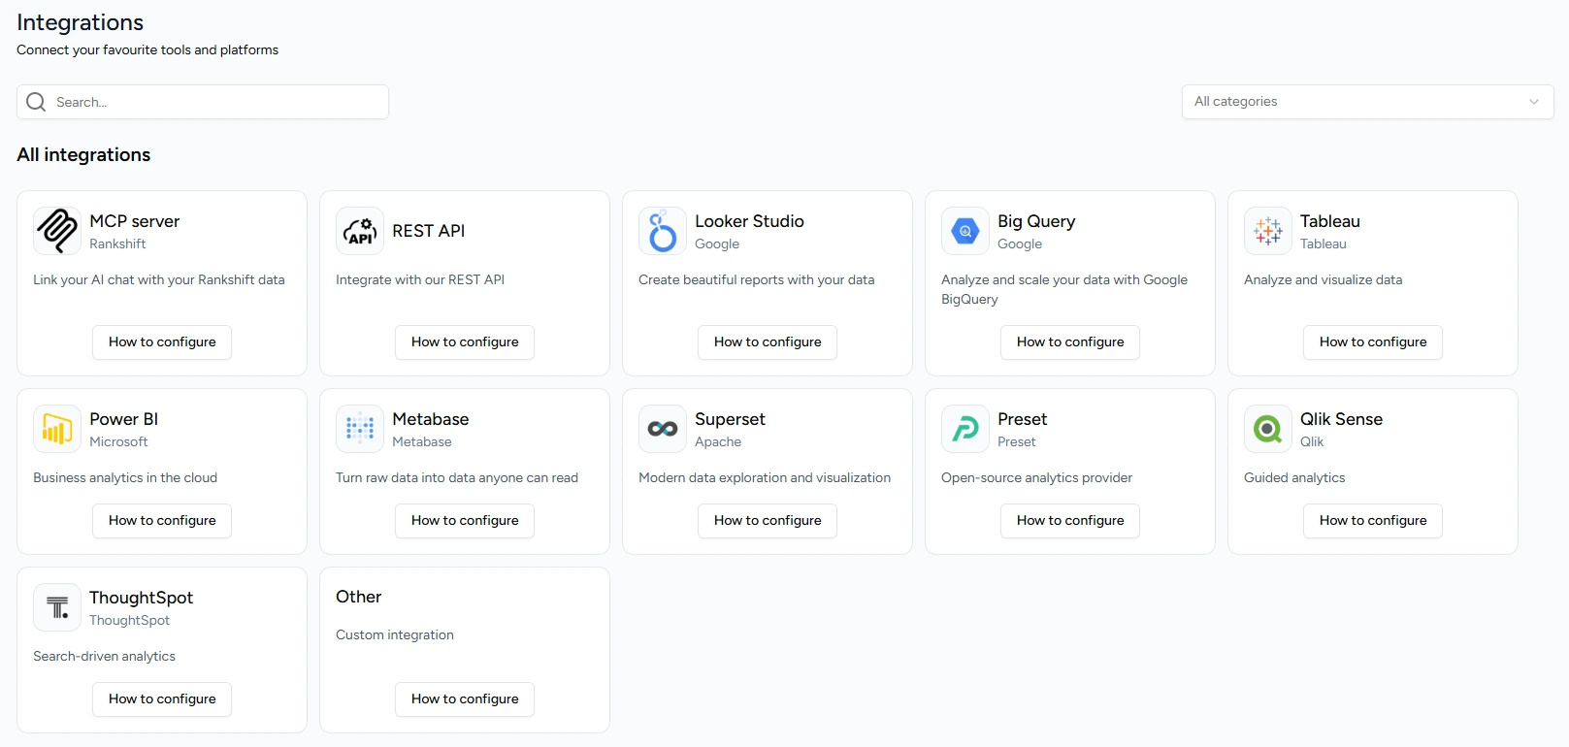1569x747 pixels.
Task: Click the 'Custom integration' description
Action: click(394, 634)
